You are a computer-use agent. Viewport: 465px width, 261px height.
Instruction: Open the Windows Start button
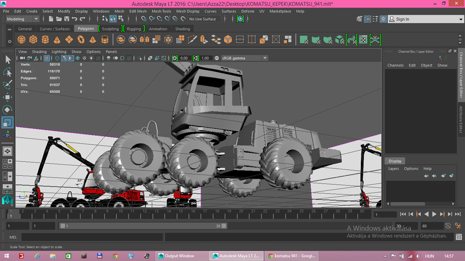(6, 256)
